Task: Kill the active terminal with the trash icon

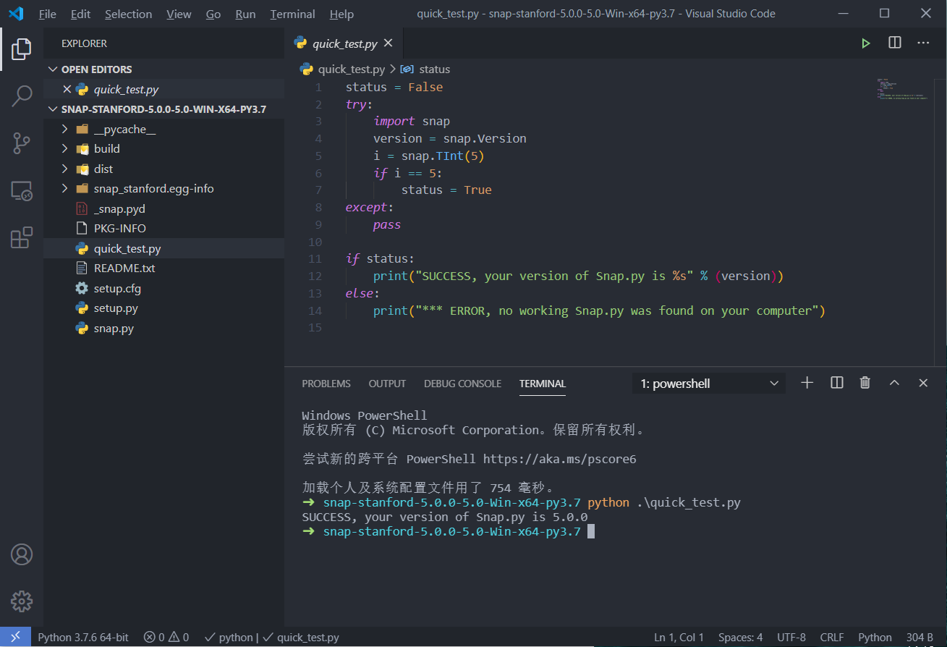Action: click(865, 382)
